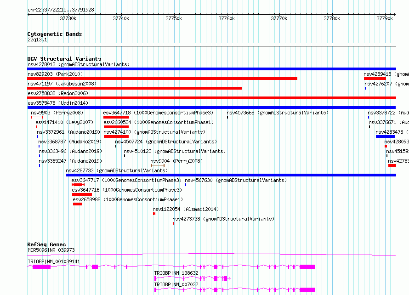Click the 37760k ruler tick label

[227, 18]
